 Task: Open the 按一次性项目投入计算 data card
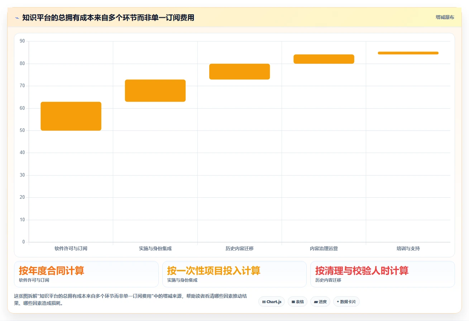click(x=234, y=274)
